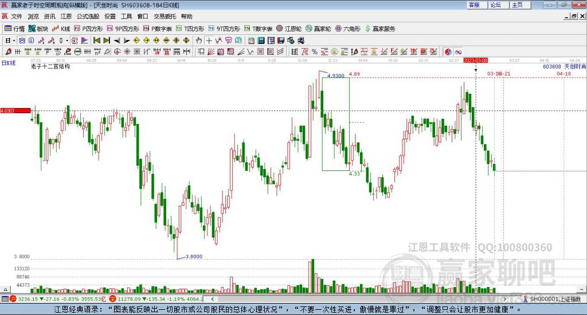Toggle the red-blue infinity loop icon
587x315 pixels.
pos(459,51)
